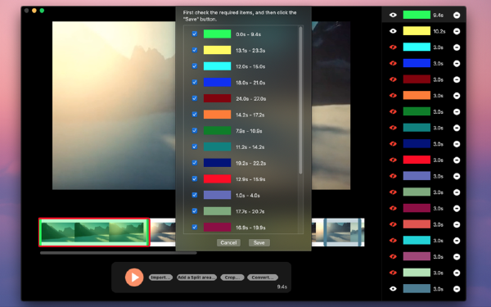Uncheck the 0.0s - 9.4s item

[x=195, y=34]
